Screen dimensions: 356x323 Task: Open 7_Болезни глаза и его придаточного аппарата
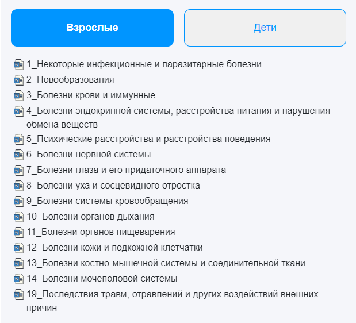(x=126, y=170)
